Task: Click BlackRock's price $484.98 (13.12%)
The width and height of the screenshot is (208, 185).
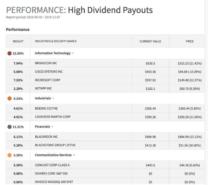Action: click(190, 137)
